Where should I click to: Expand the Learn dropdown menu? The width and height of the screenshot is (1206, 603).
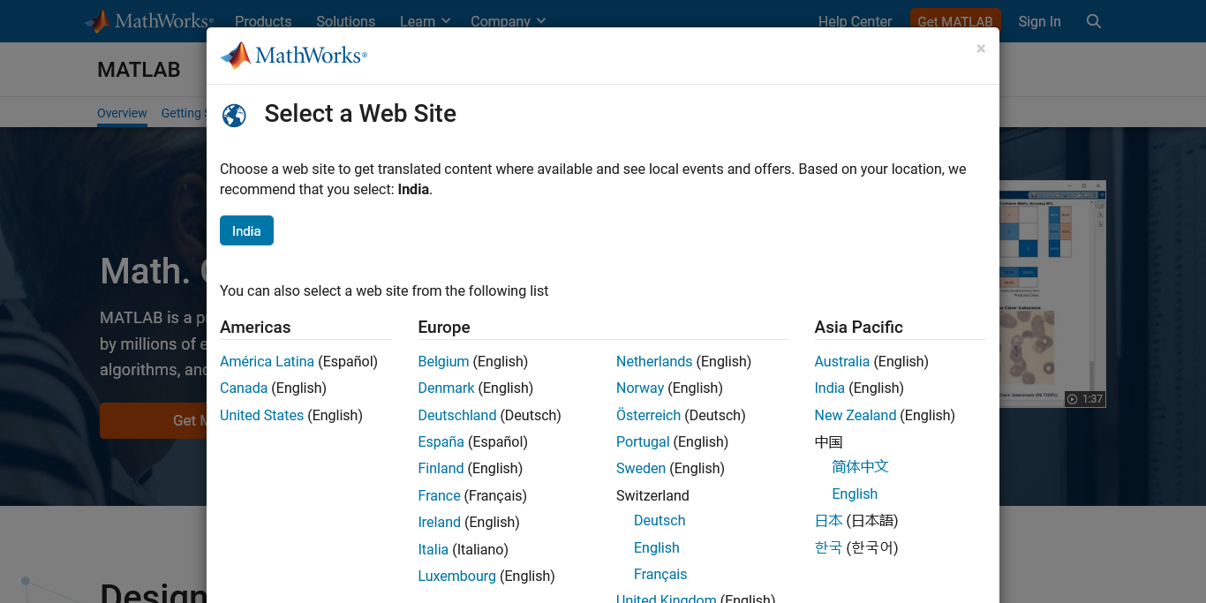pyautogui.click(x=426, y=21)
